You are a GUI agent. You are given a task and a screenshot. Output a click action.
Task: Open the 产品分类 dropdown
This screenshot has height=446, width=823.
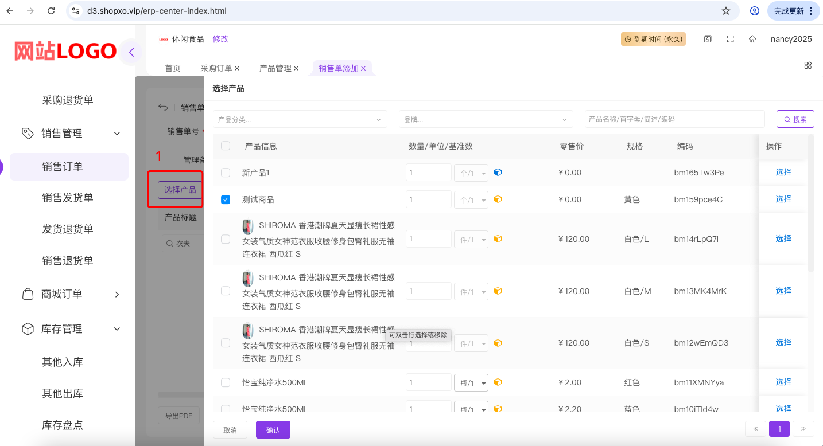pos(300,119)
